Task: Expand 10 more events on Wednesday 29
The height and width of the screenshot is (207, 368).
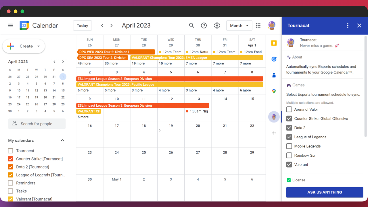Action: [165, 64]
